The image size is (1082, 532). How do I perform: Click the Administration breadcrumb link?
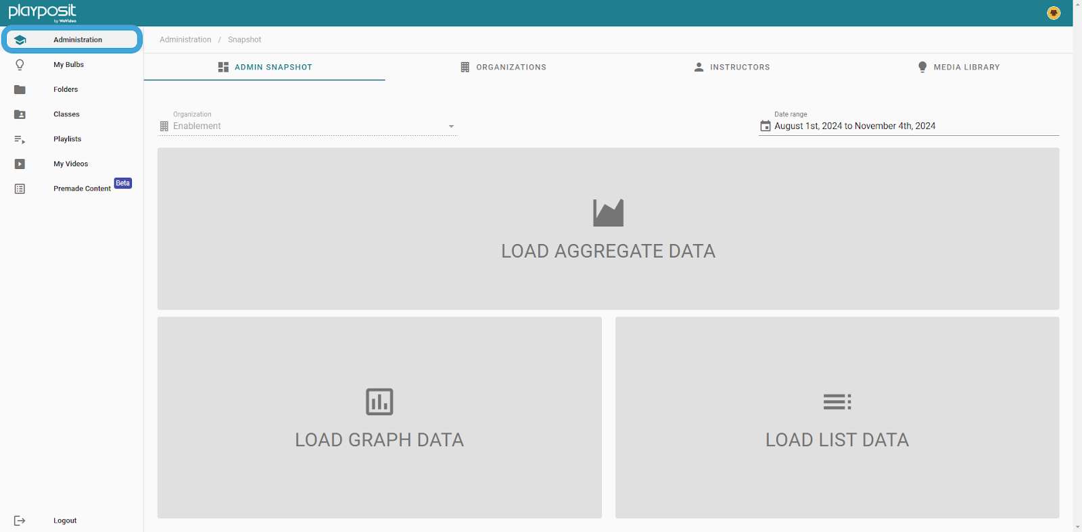click(185, 40)
